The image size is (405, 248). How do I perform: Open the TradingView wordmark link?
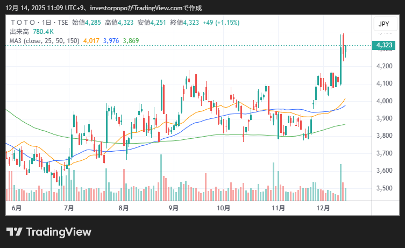[58, 232]
